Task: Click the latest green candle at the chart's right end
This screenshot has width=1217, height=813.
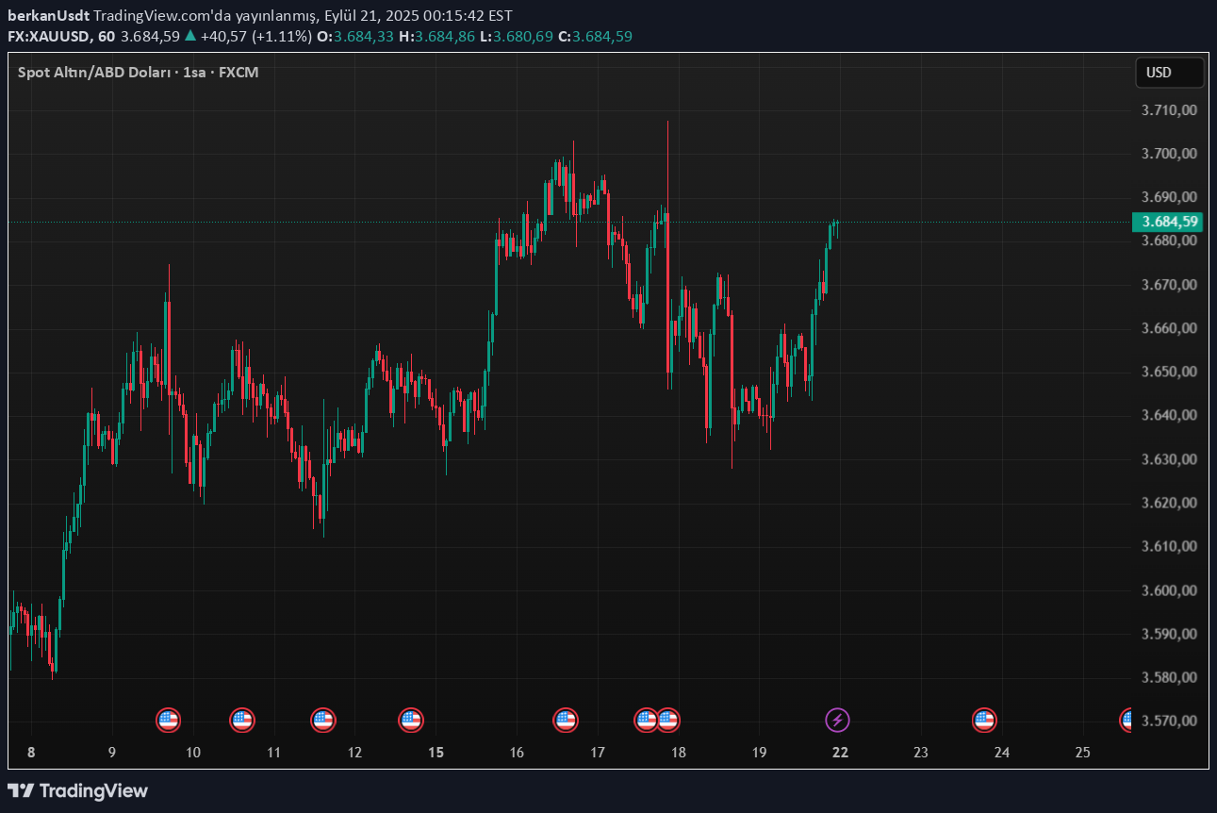Action: click(x=836, y=226)
